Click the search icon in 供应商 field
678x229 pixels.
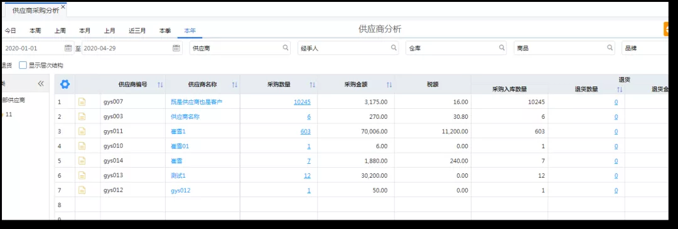tap(286, 48)
